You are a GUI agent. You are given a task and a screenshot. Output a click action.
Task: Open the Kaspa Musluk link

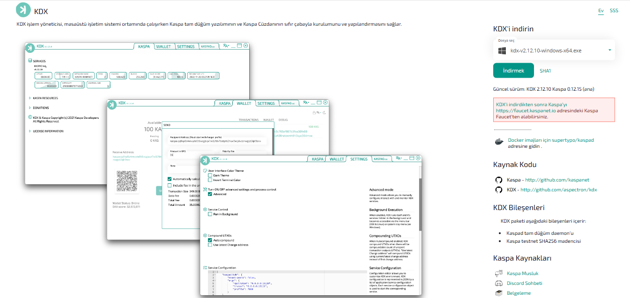point(522,273)
